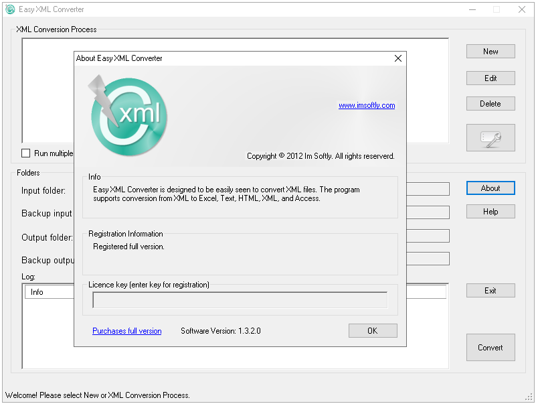Screen dimensions: 536x404
Task: Minimize the Easy XML Converter window
Action: tap(472, 9)
